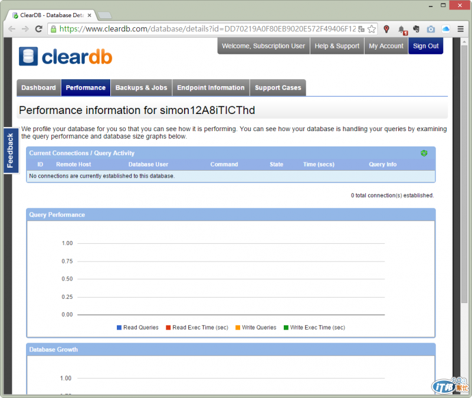The image size is (472, 398).
Task: Click Welcome, Subscription User button
Action: click(x=263, y=46)
